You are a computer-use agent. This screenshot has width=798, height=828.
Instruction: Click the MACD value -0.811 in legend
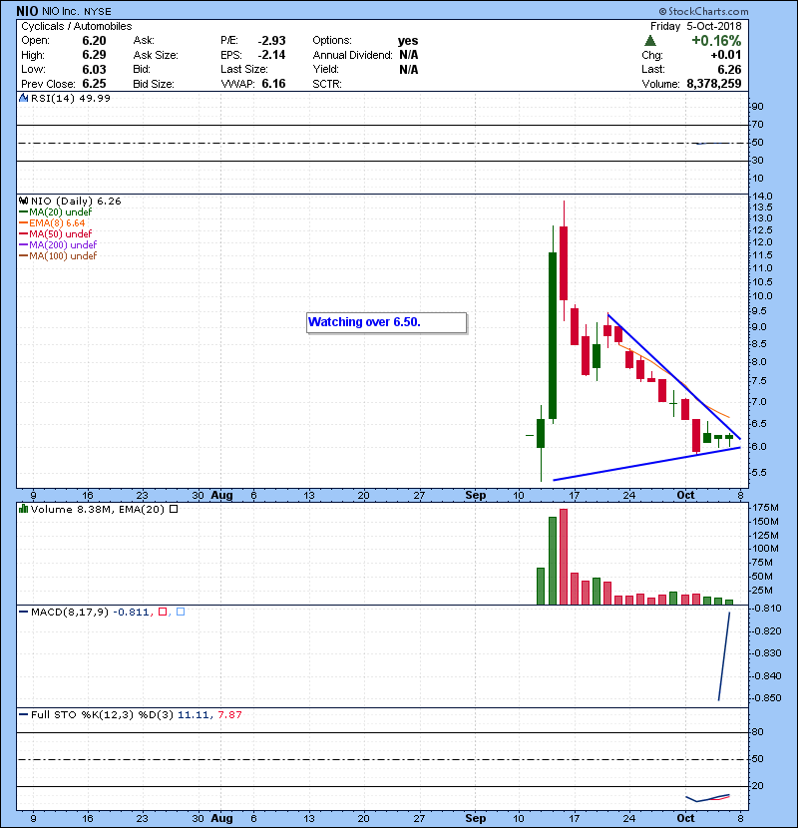[x=131, y=612]
